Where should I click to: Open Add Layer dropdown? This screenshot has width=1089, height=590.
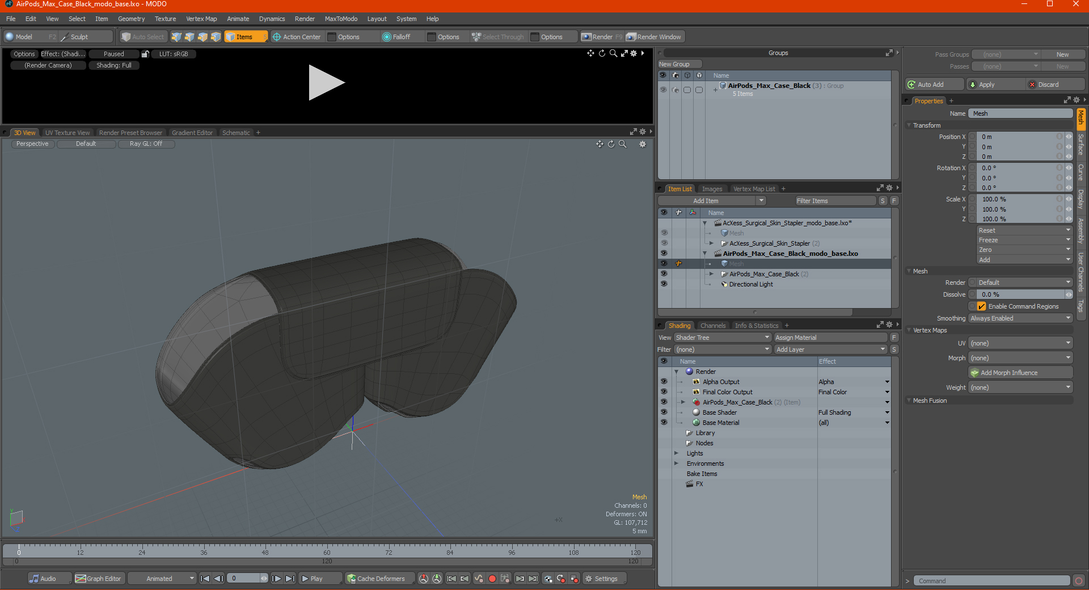point(830,349)
